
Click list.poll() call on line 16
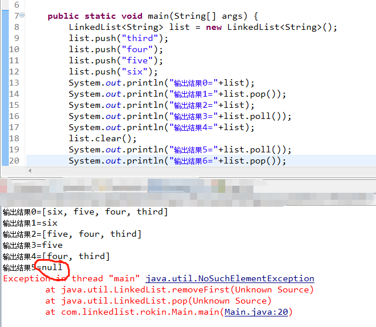(x=252, y=117)
